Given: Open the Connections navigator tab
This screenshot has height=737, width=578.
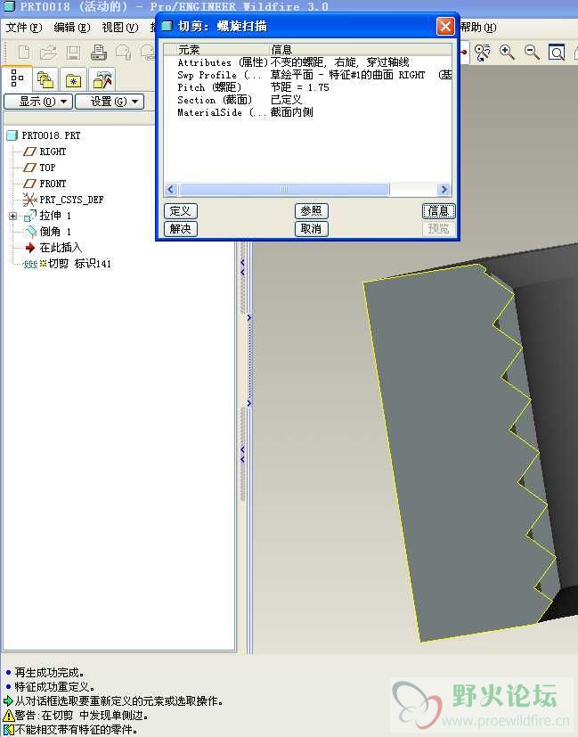Looking at the screenshot, I should (x=102, y=80).
